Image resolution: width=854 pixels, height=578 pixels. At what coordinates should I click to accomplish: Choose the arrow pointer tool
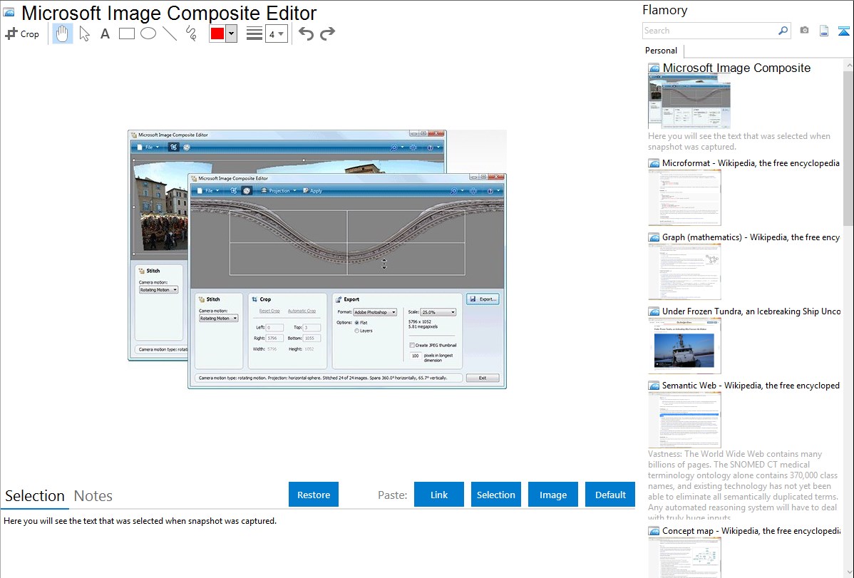84,33
